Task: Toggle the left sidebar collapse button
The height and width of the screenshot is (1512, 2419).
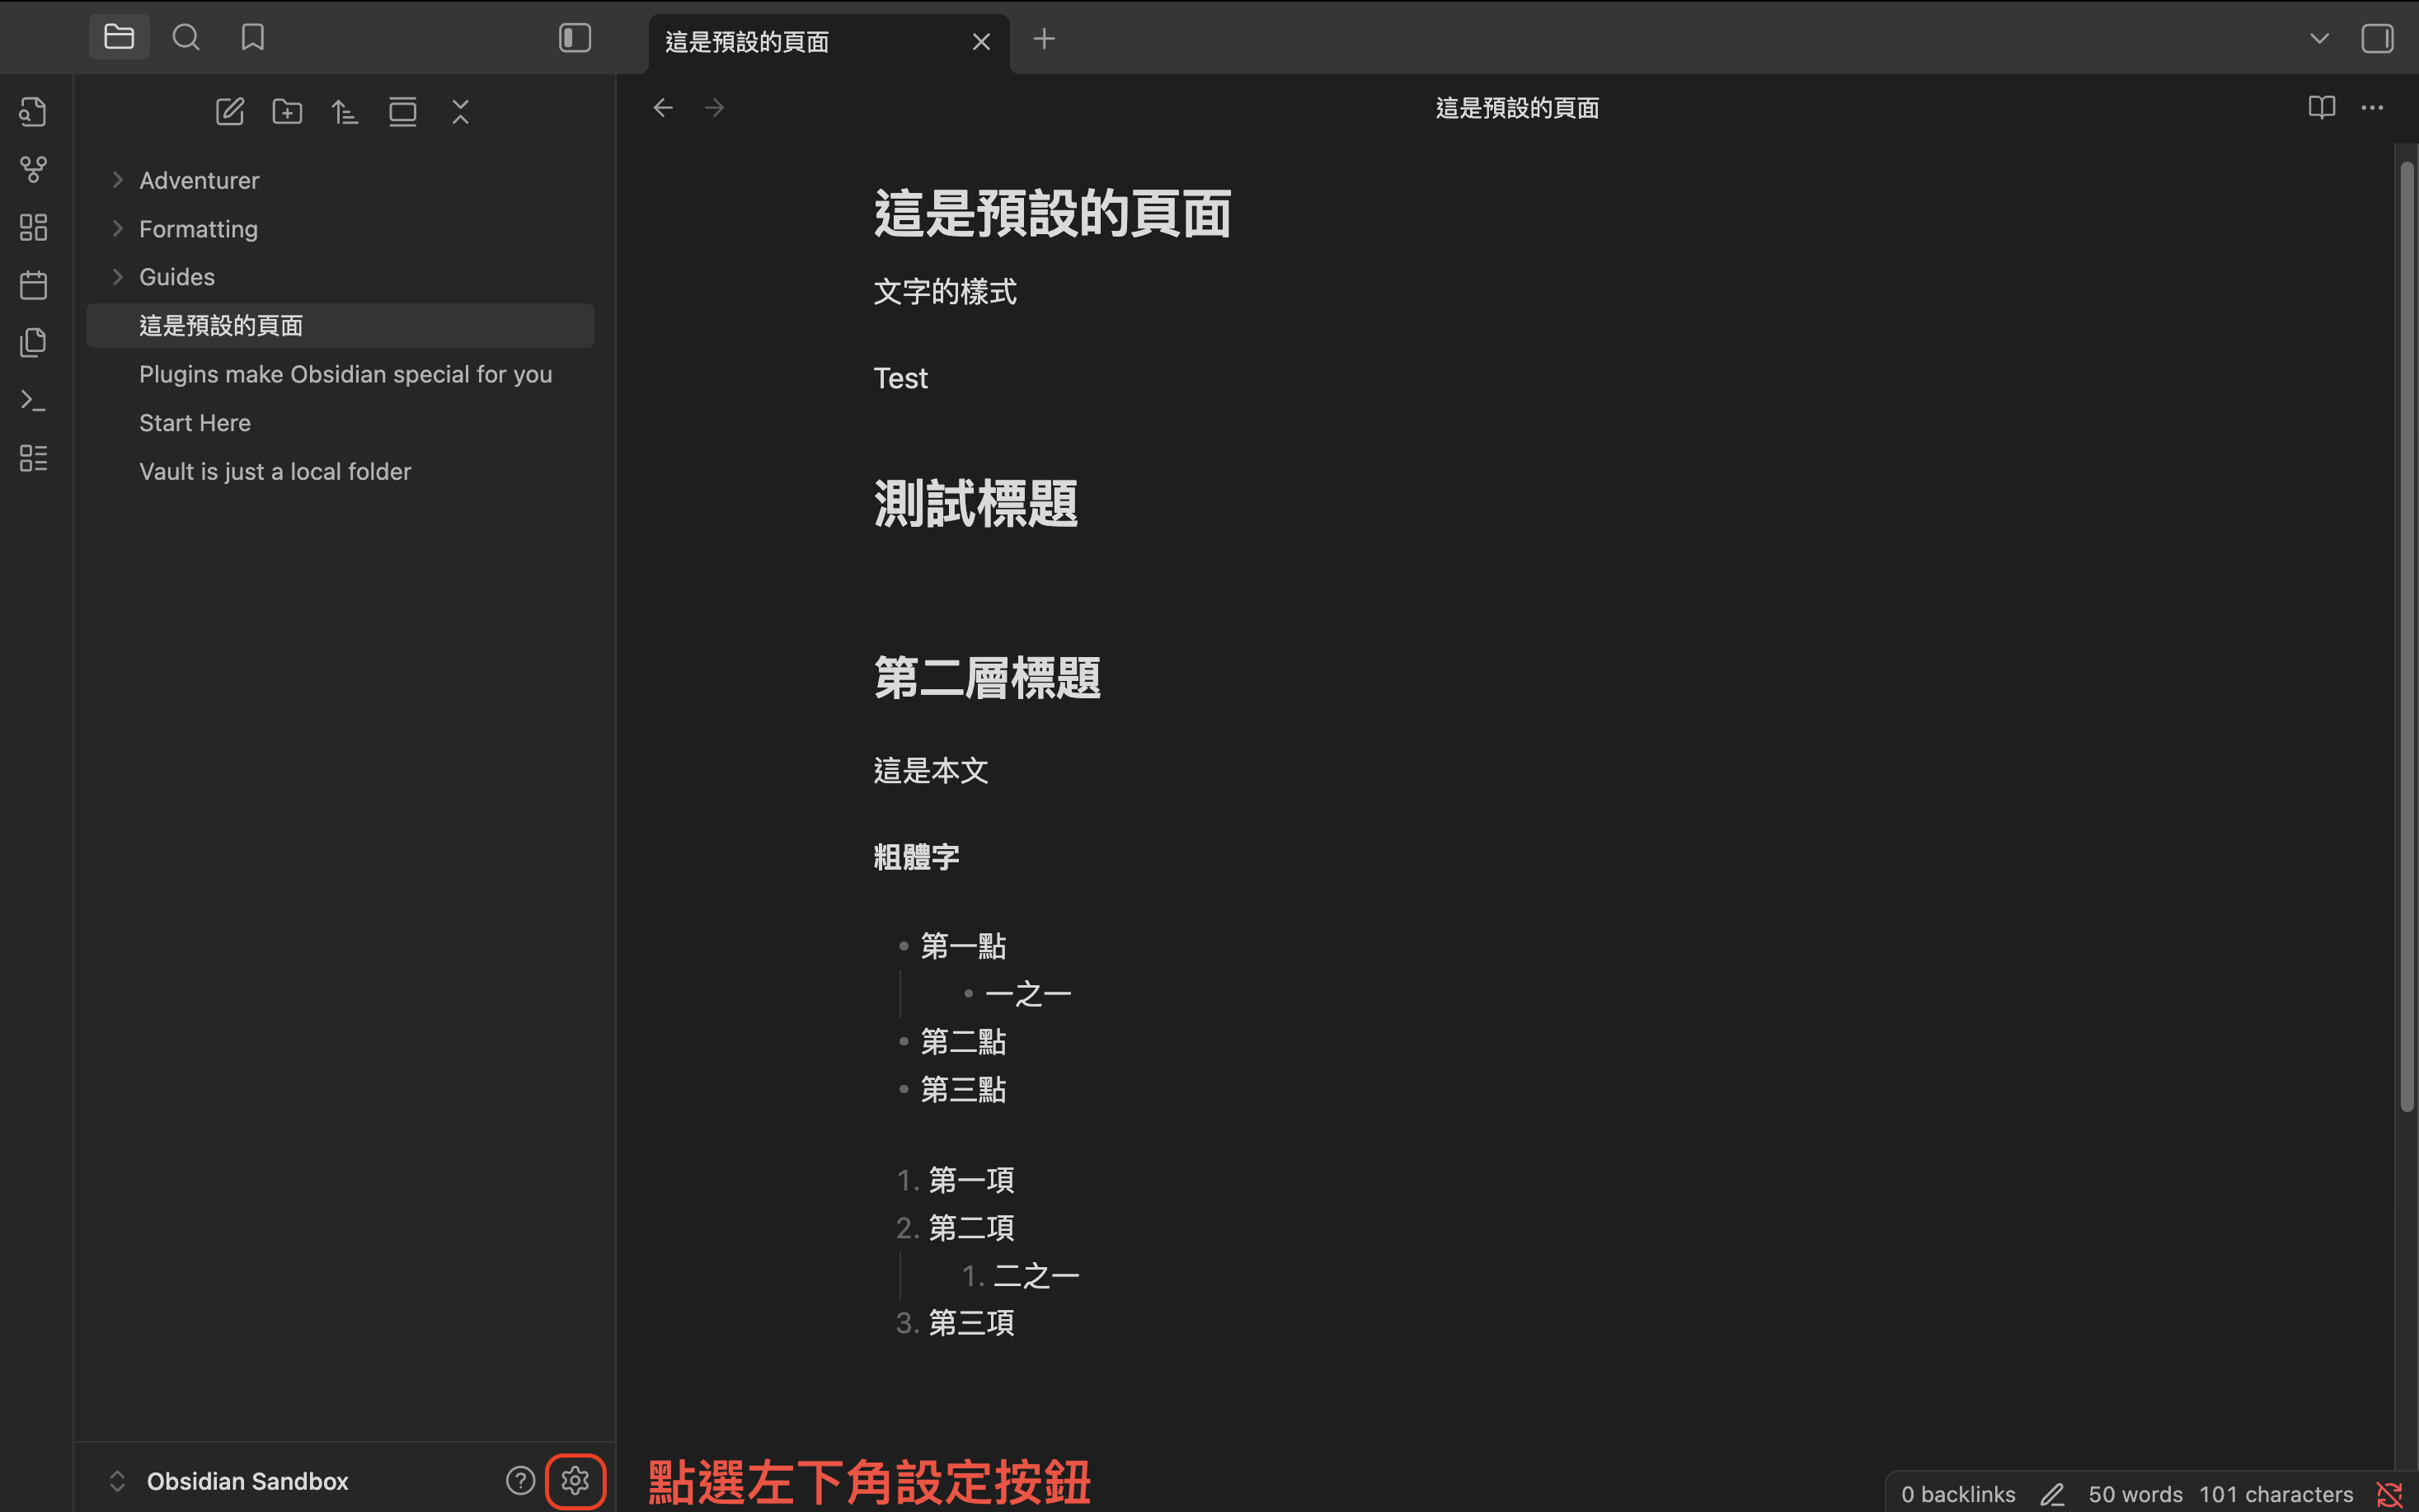Action: pos(575,38)
